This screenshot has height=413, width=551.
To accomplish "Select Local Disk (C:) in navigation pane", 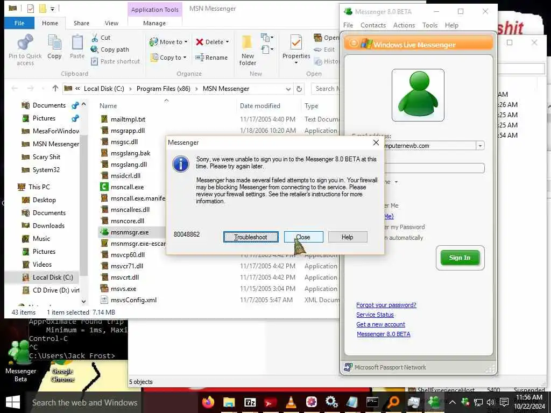I will tap(53, 277).
